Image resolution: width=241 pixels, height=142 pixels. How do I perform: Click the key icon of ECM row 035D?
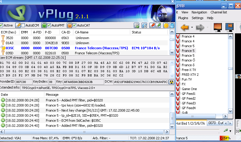click(3, 53)
